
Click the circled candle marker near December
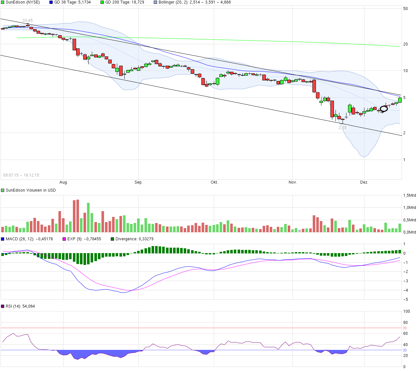click(x=383, y=109)
